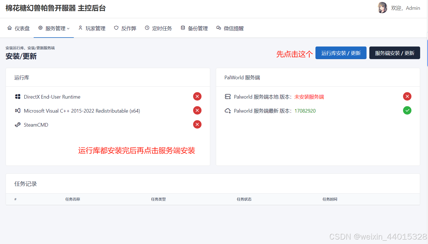Click the version number 17082920
The image size is (428, 244).
[305, 111]
